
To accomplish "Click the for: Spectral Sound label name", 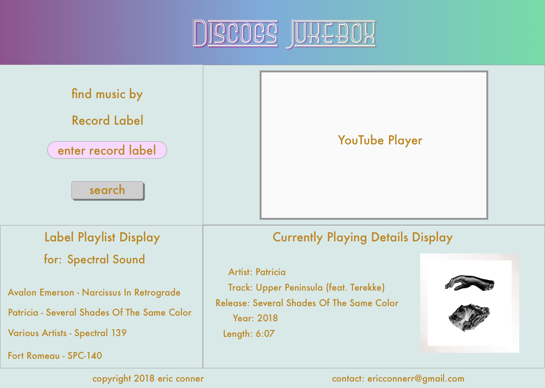I will 94,260.
